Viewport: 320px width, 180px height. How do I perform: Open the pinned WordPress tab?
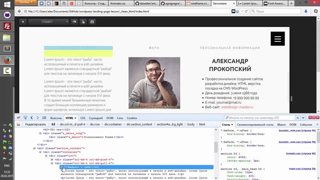tap(64, 3)
